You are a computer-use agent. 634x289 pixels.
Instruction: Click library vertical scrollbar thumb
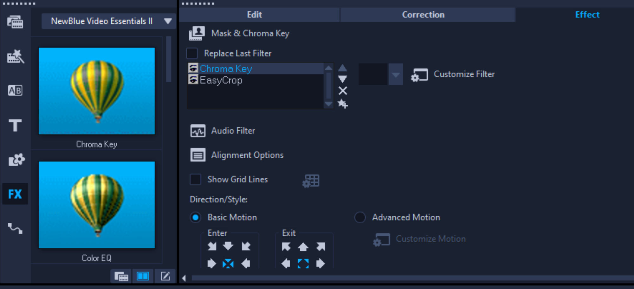169,59
